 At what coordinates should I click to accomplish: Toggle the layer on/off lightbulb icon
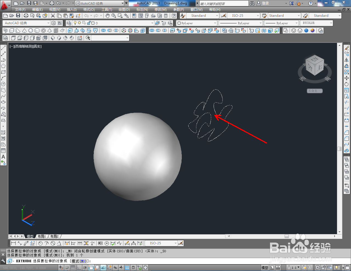pyautogui.click(x=75, y=23)
